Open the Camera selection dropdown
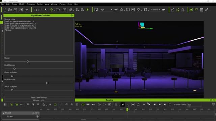Viewport: 216px width, 121px height. [155, 10]
